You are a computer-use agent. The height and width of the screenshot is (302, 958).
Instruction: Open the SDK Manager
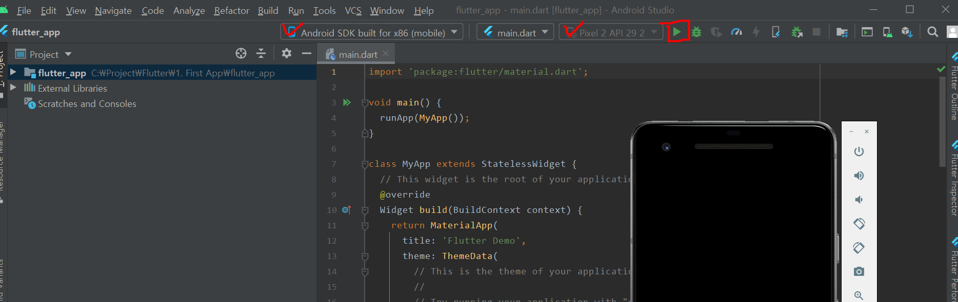point(907,32)
